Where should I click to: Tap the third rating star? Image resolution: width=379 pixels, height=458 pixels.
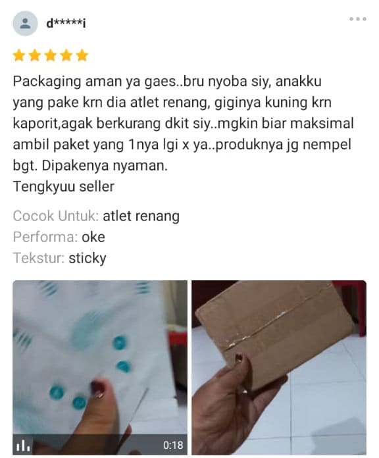click(51, 55)
